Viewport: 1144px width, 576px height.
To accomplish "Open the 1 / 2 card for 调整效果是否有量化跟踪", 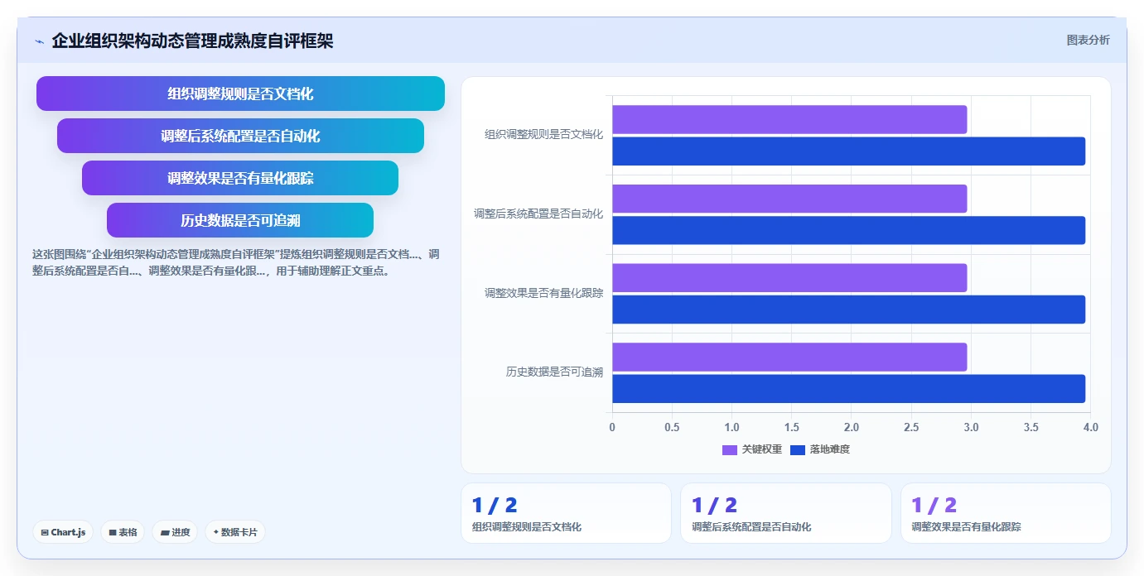I will point(1006,513).
